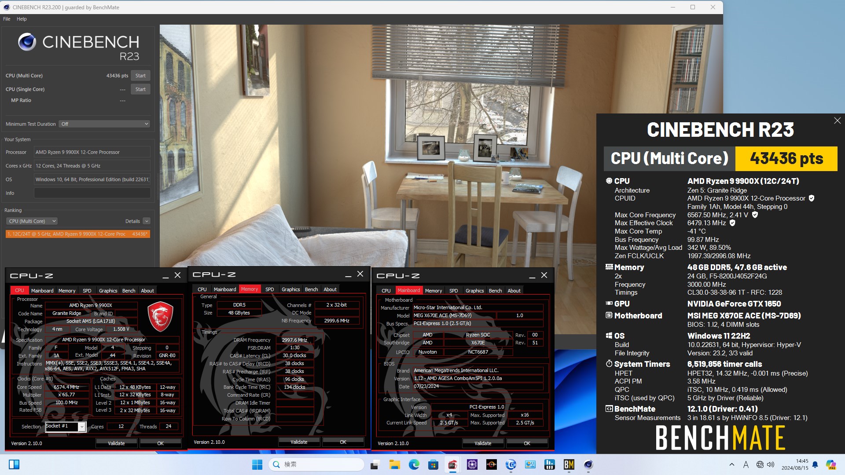
Task: Switch to the Mainboard tab in left CPU-Z
Action: point(42,291)
